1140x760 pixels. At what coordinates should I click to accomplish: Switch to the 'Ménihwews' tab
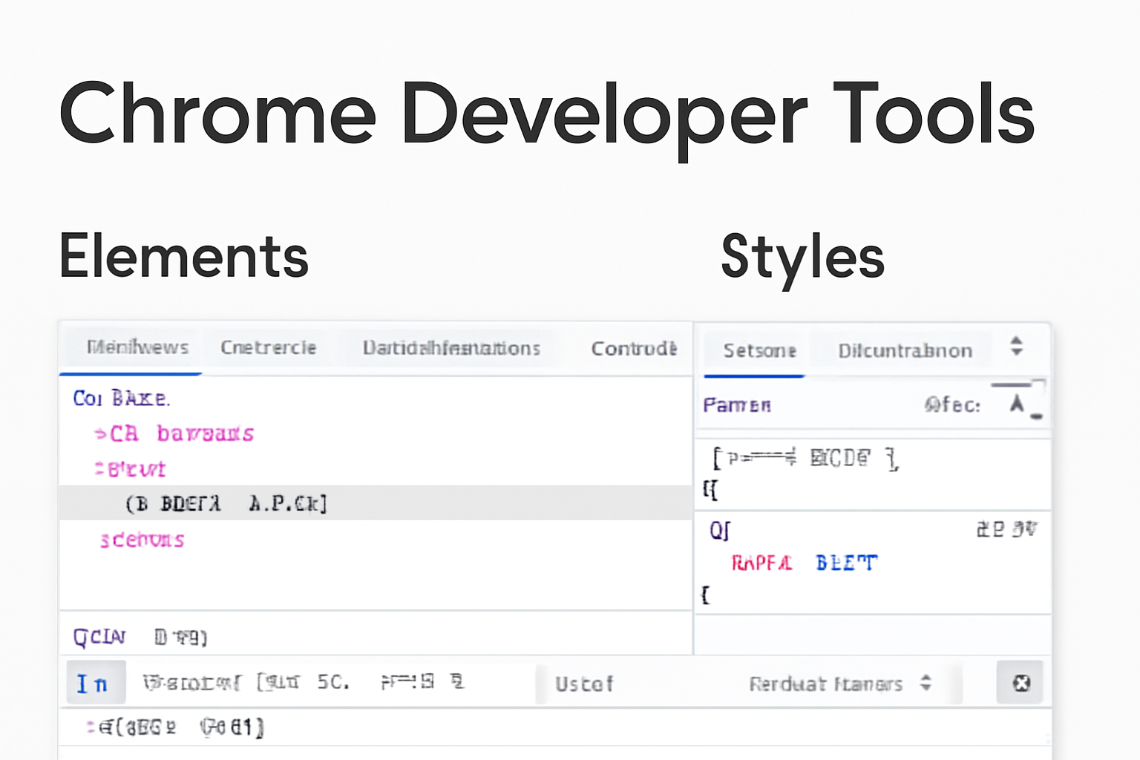[x=138, y=347]
